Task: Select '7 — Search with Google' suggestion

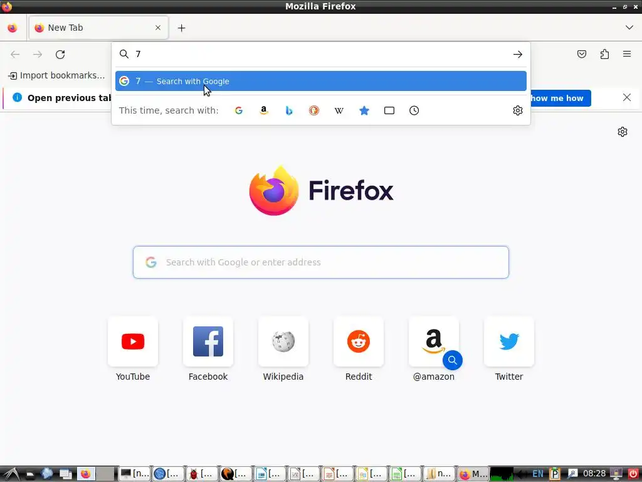Action: point(320,81)
